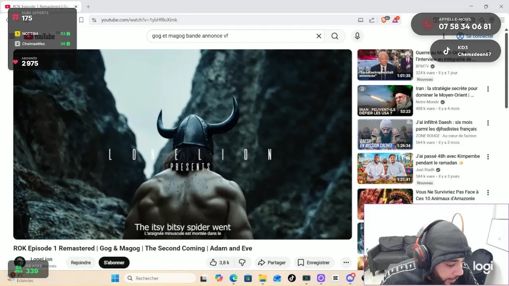Open title 'J'ai passé 48h avec Kimpembe'
Image resolution: width=509 pixels, height=286 pixels.
pos(448,159)
